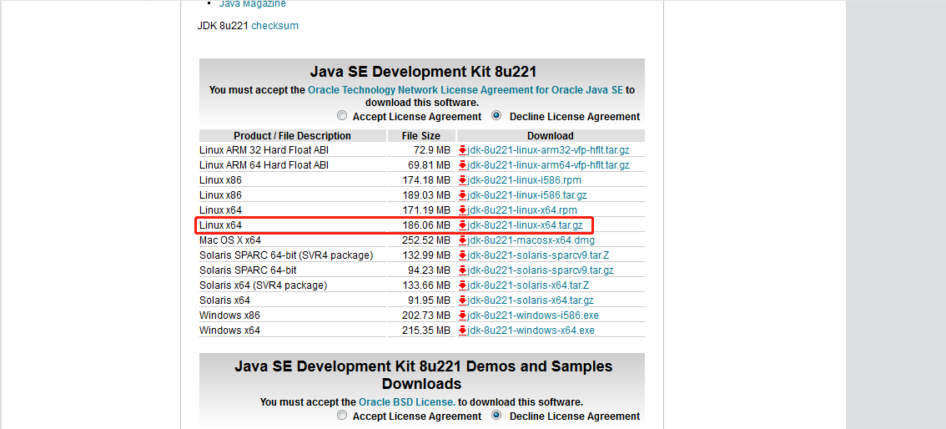
Task: Download jdk-8u221-linux-arm64-vfp-hflt.tar.gz file link
Action: click(548, 165)
